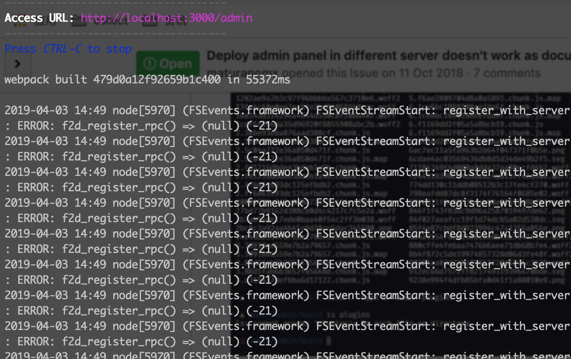Image resolution: width=571 pixels, height=359 pixels.
Task: Click the chevron arrow expand button
Action: [18, 63]
